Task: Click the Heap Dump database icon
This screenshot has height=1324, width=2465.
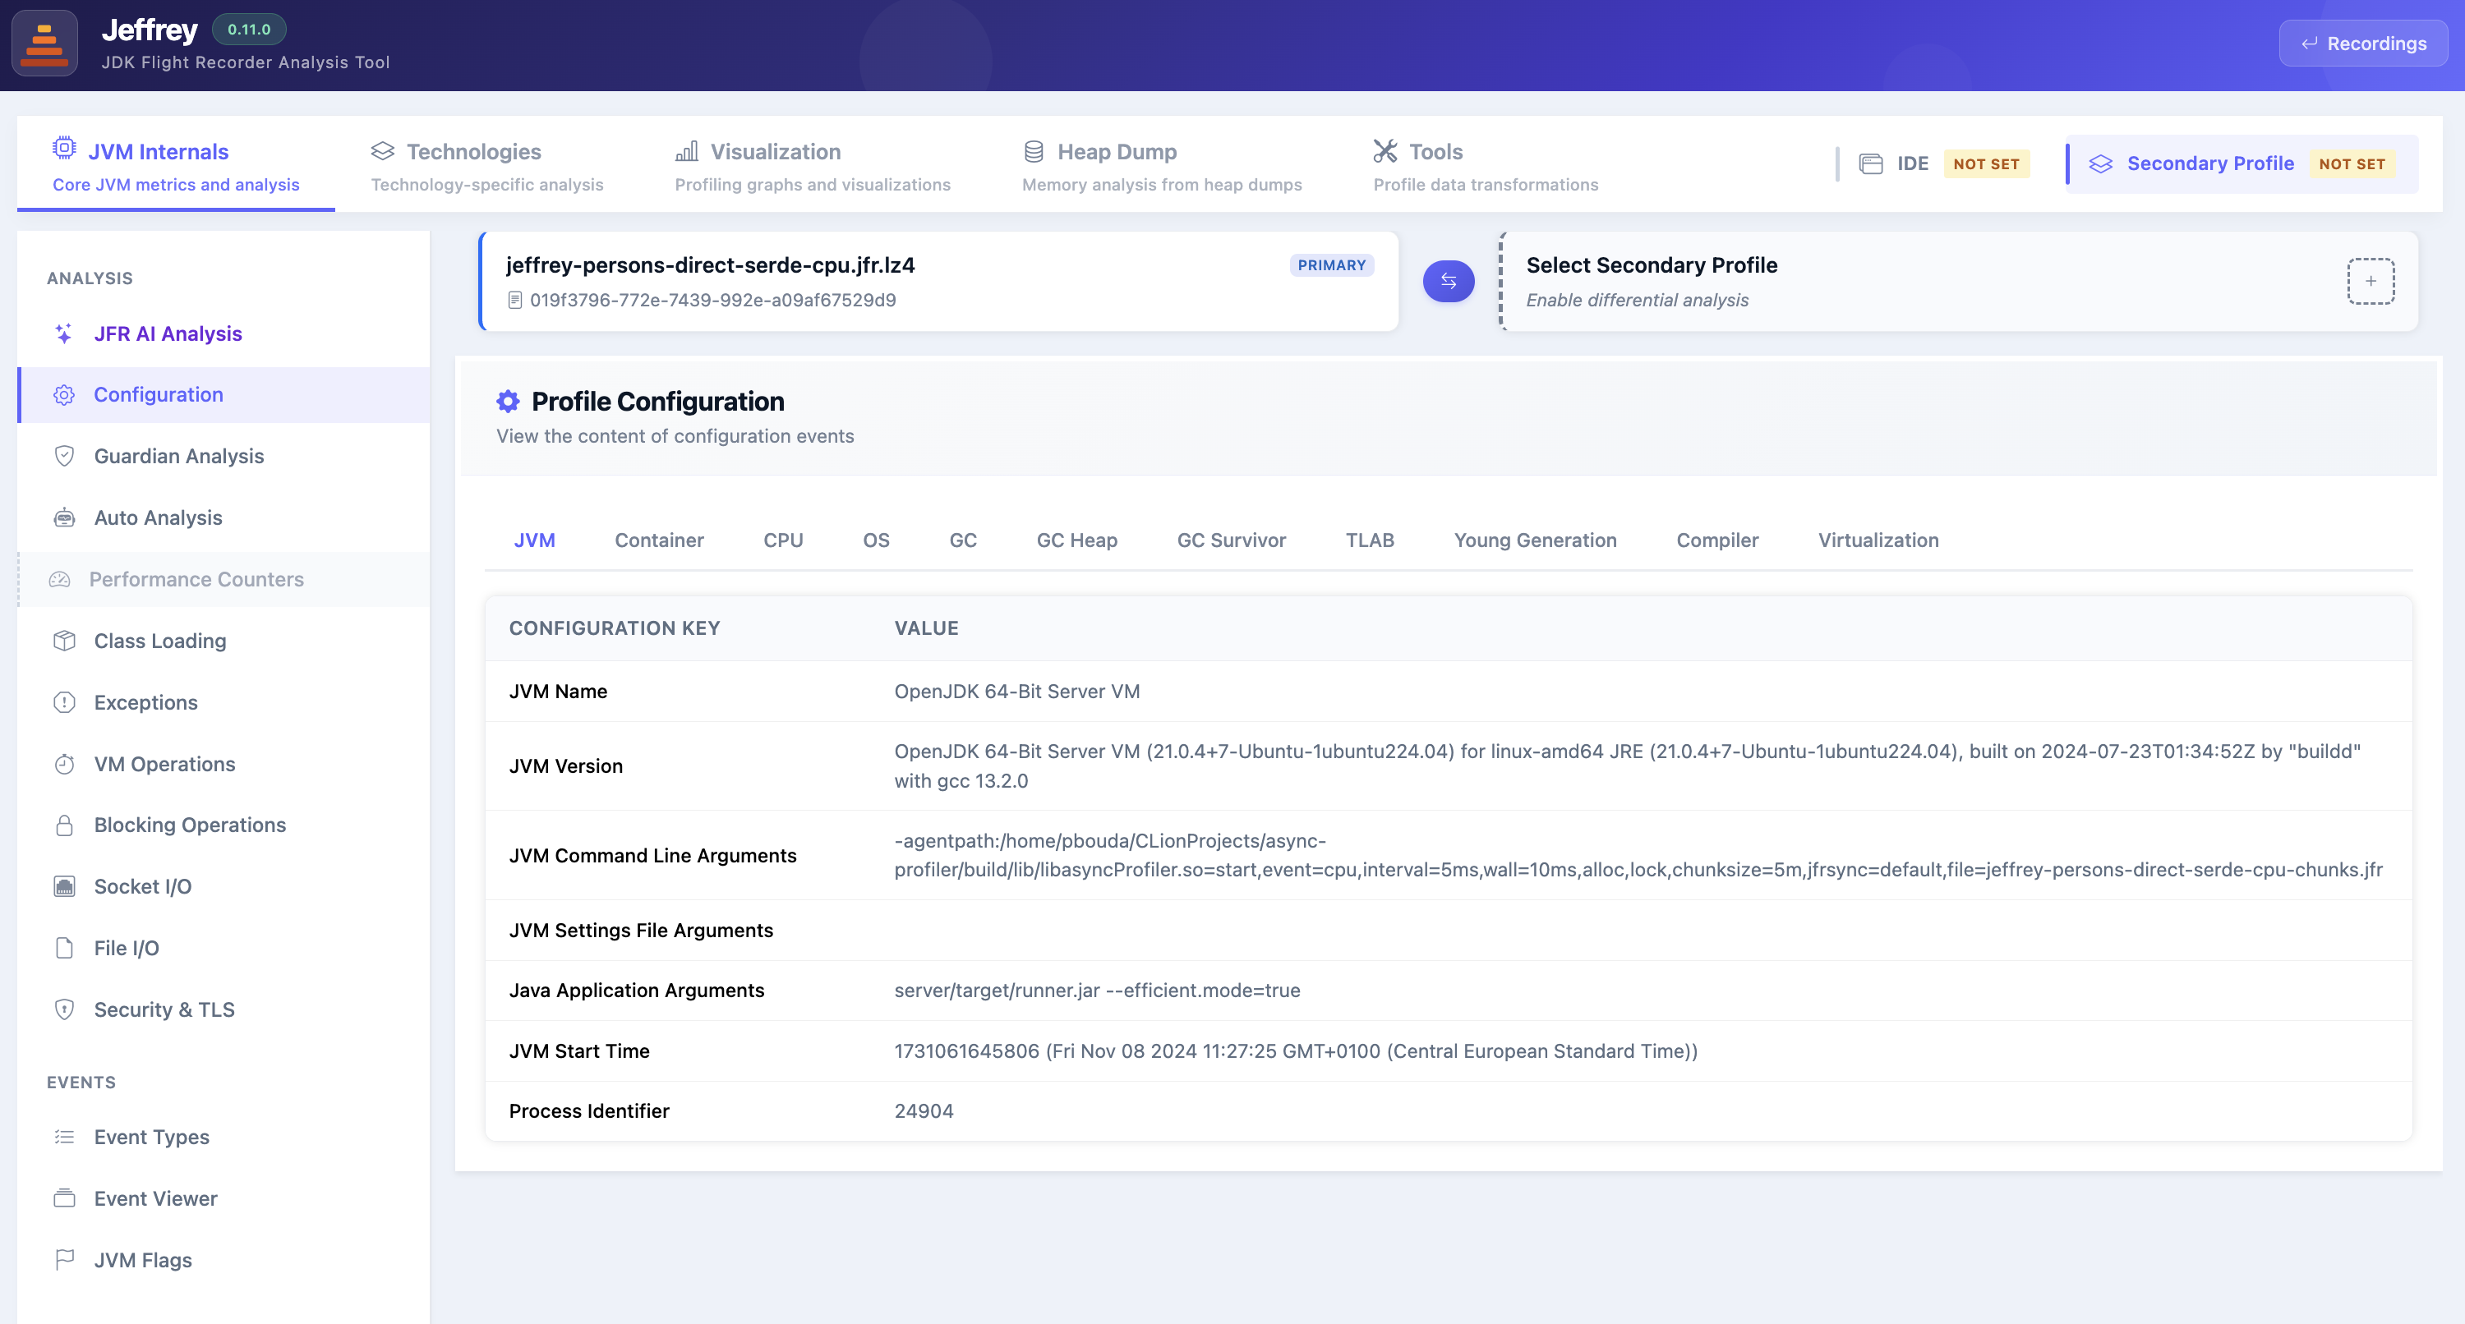Action: pyautogui.click(x=1034, y=151)
